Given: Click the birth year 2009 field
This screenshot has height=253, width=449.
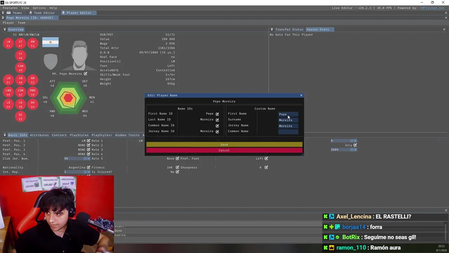Looking at the screenshot, I should click(x=340, y=150).
